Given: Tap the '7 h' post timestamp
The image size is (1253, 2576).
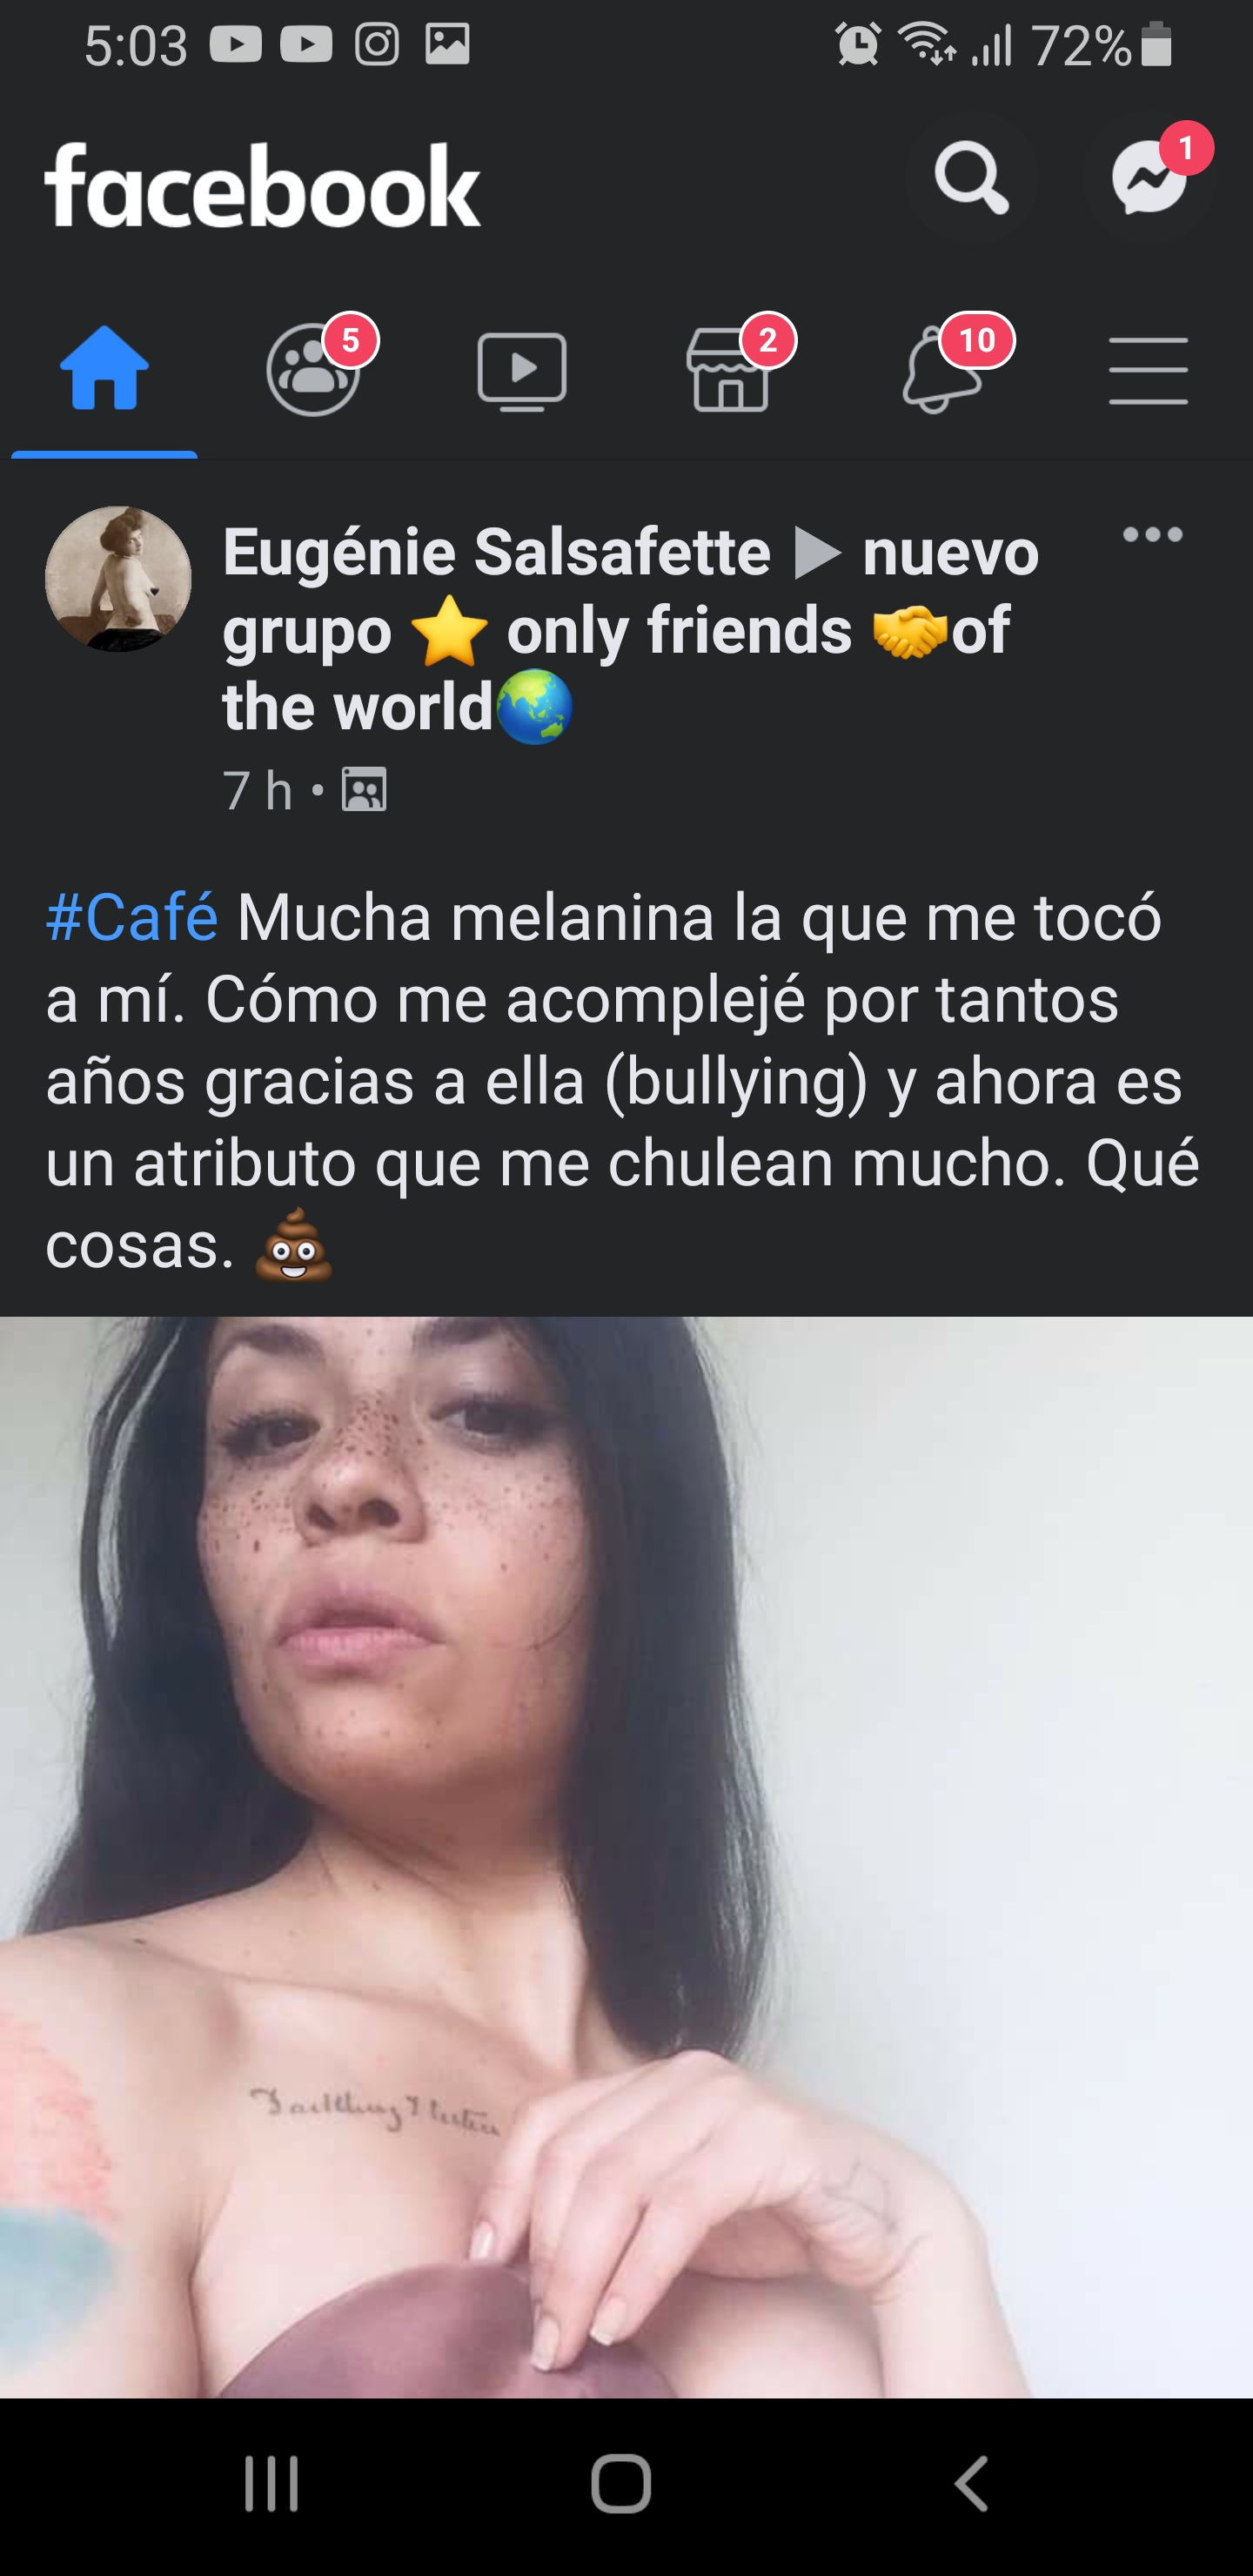Looking at the screenshot, I should pyautogui.click(x=257, y=791).
